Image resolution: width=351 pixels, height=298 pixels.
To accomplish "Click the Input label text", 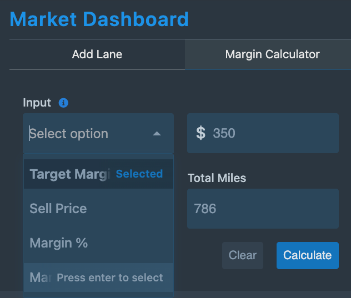I will [x=37, y=103].
